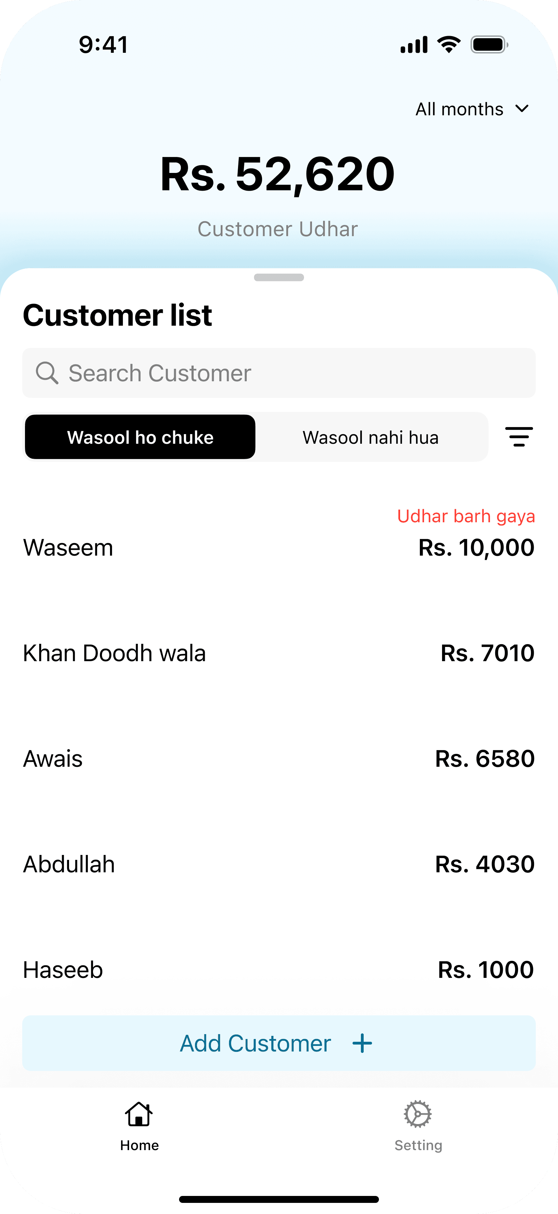Click chevron next to All months
Viewport: 558px width, 1214px height.
(x=522, y=109)
